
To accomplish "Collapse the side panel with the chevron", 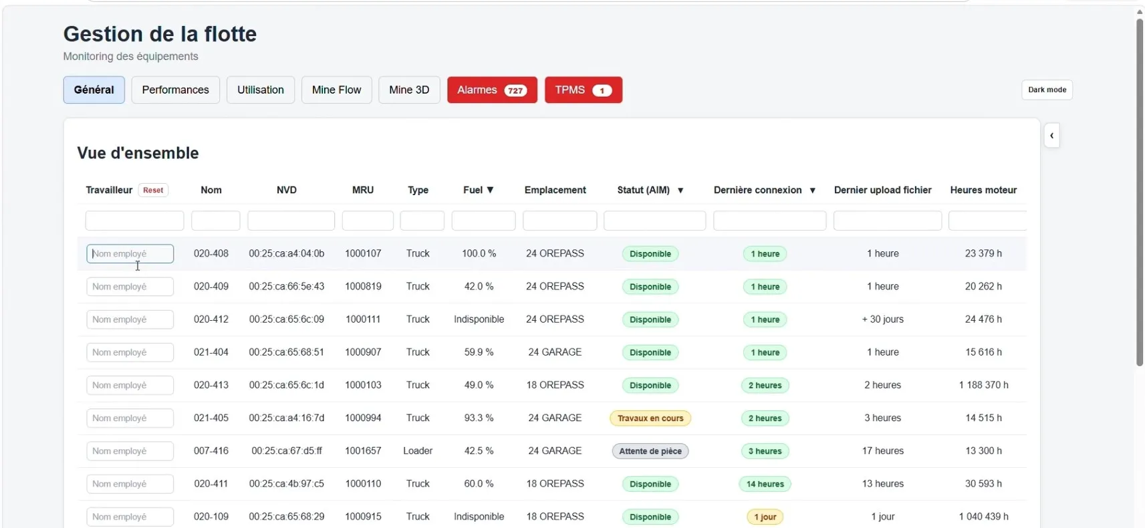I will pos(1051,136).
